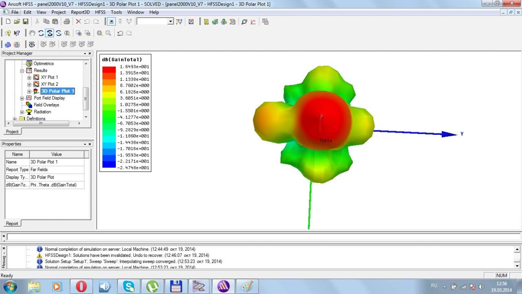Click the Print icon in toolbar
The width and height of the screenshot is (522, 294).
point(66,22)
